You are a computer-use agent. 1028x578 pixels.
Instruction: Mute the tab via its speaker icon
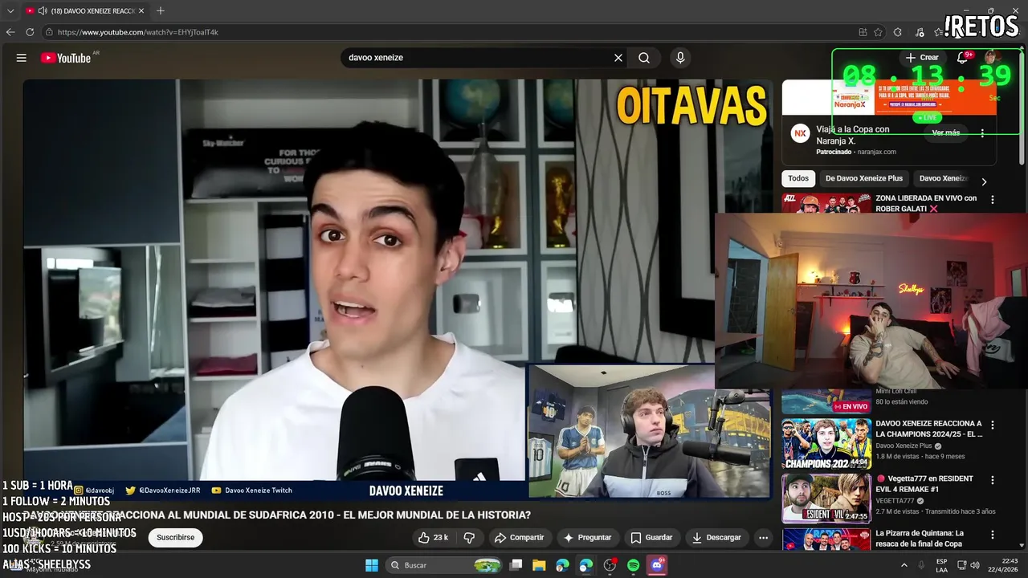pos(42,10)
